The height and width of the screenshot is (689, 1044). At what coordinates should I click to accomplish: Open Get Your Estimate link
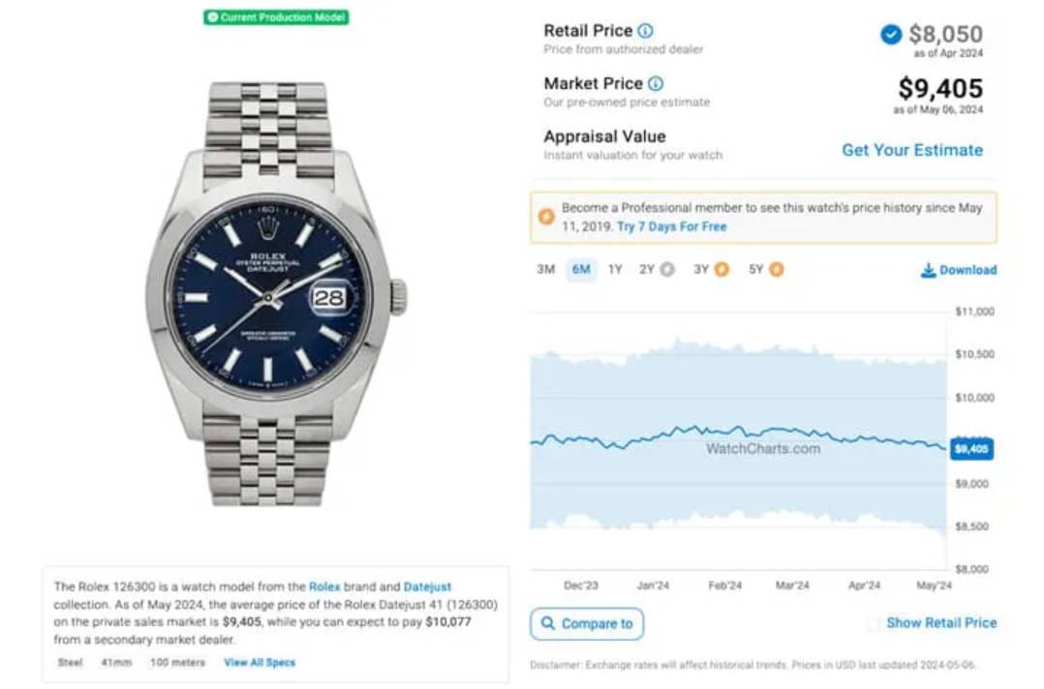tap(912, 150)
